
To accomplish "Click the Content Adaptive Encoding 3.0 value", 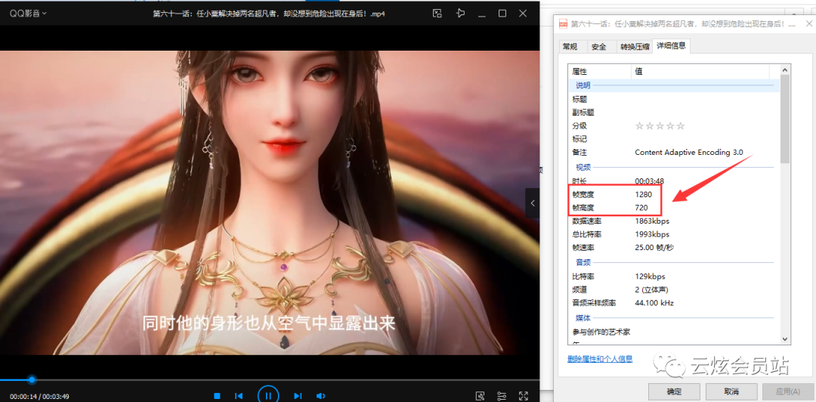I will pyautogui.click(x=689, y=153).
